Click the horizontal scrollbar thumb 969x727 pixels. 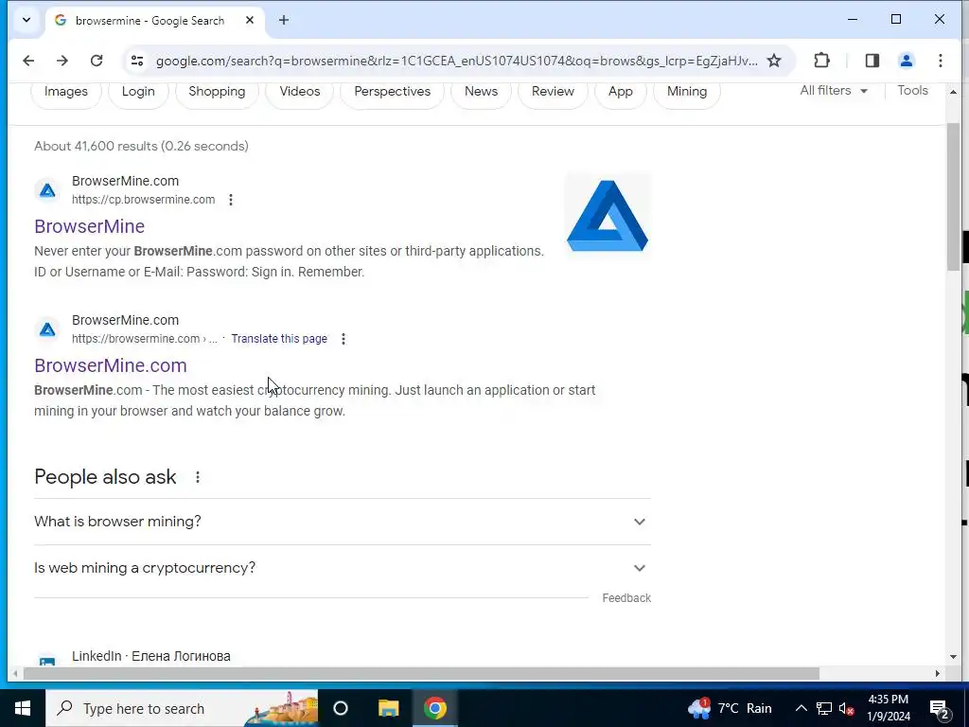(421, 673)
